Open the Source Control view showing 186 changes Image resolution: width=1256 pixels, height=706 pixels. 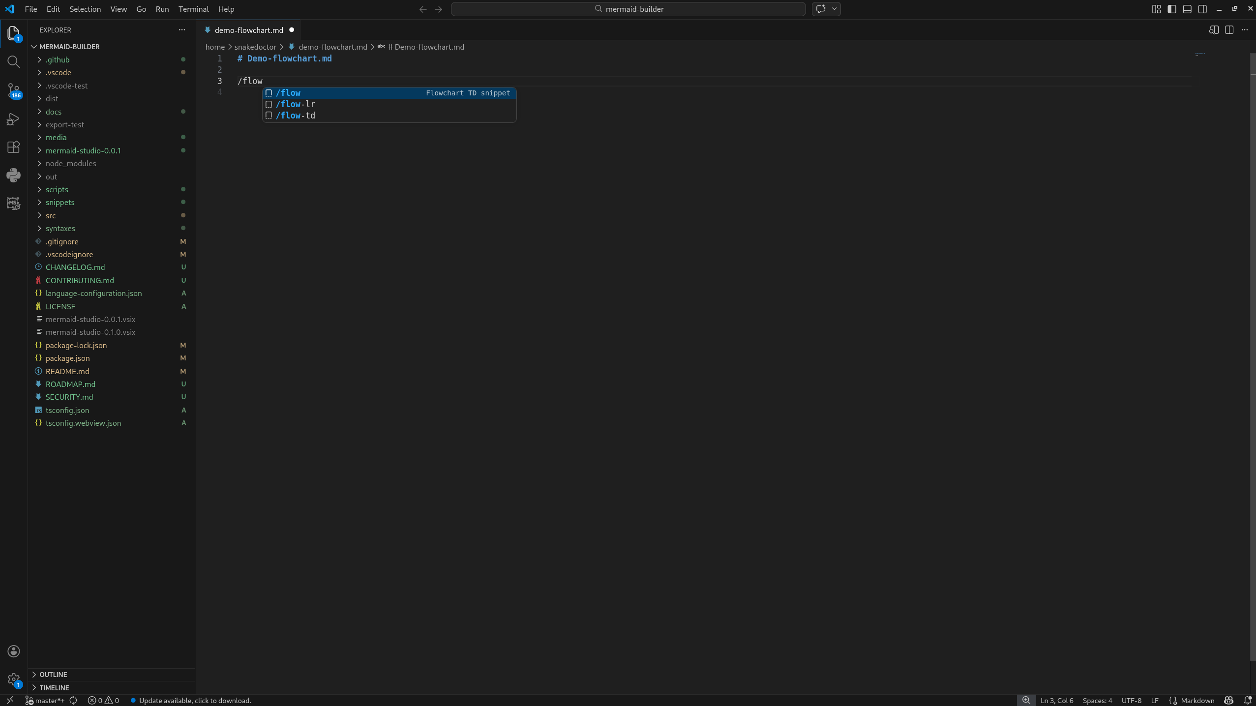[x=13, y=90]
